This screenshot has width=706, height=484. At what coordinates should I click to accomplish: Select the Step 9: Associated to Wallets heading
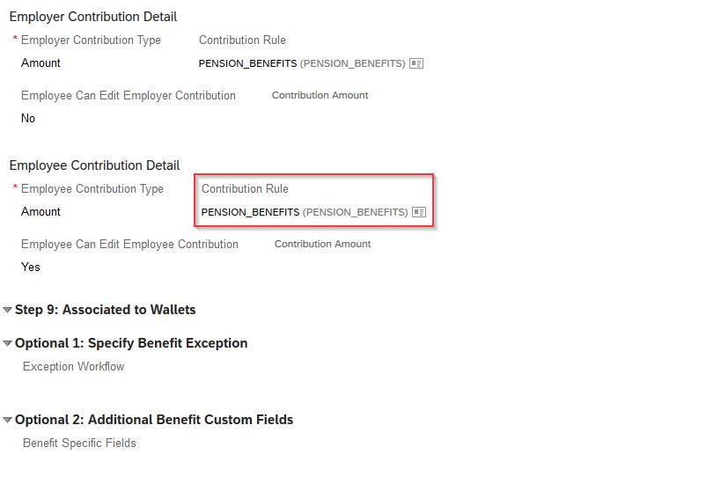[106, 310]
